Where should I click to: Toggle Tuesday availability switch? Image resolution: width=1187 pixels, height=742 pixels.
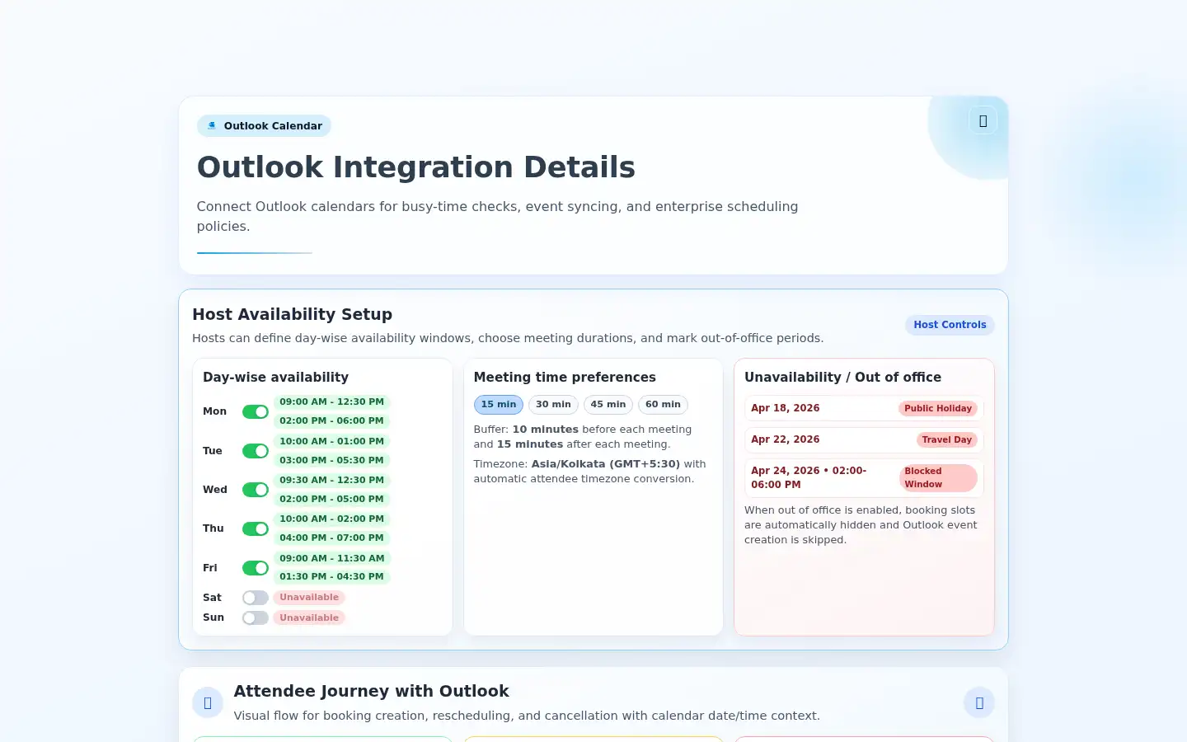pyautogui.click(x=256, y=451)
